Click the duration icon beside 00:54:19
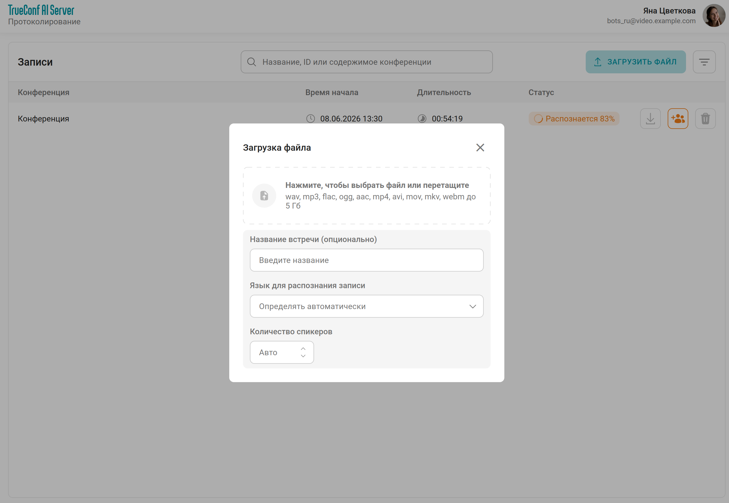Image resolution: width=729 pixels, height=503 pixels. [x=422, y=119]
